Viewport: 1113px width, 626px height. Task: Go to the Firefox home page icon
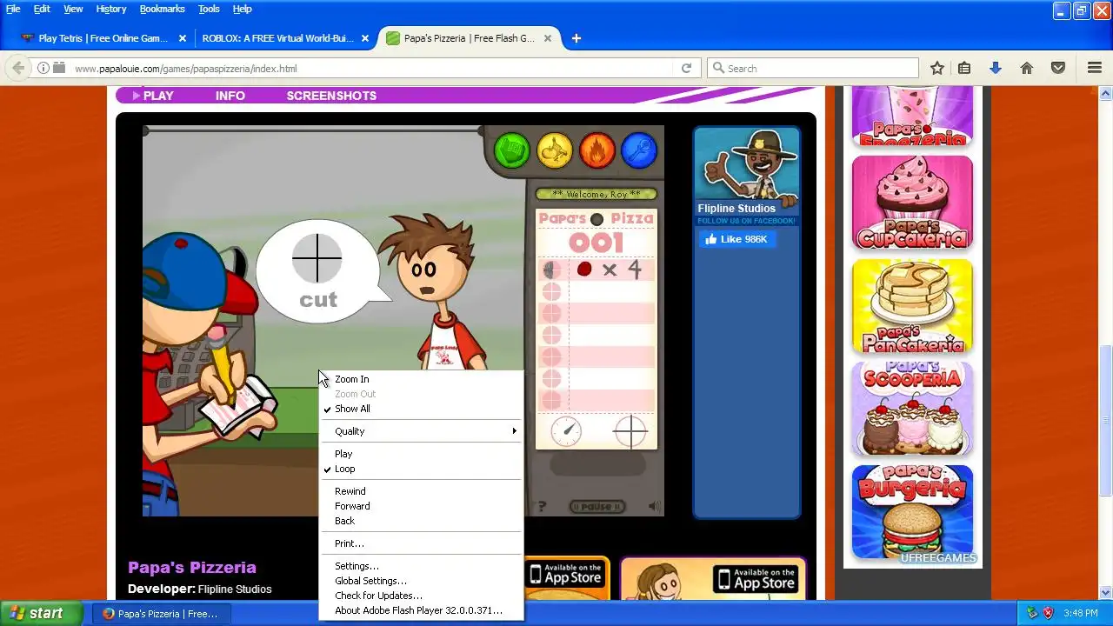pos(1027,68)
